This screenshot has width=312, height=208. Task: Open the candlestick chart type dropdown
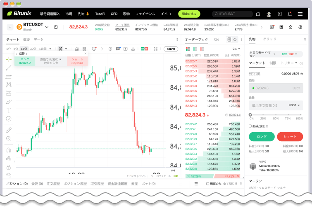66,49
